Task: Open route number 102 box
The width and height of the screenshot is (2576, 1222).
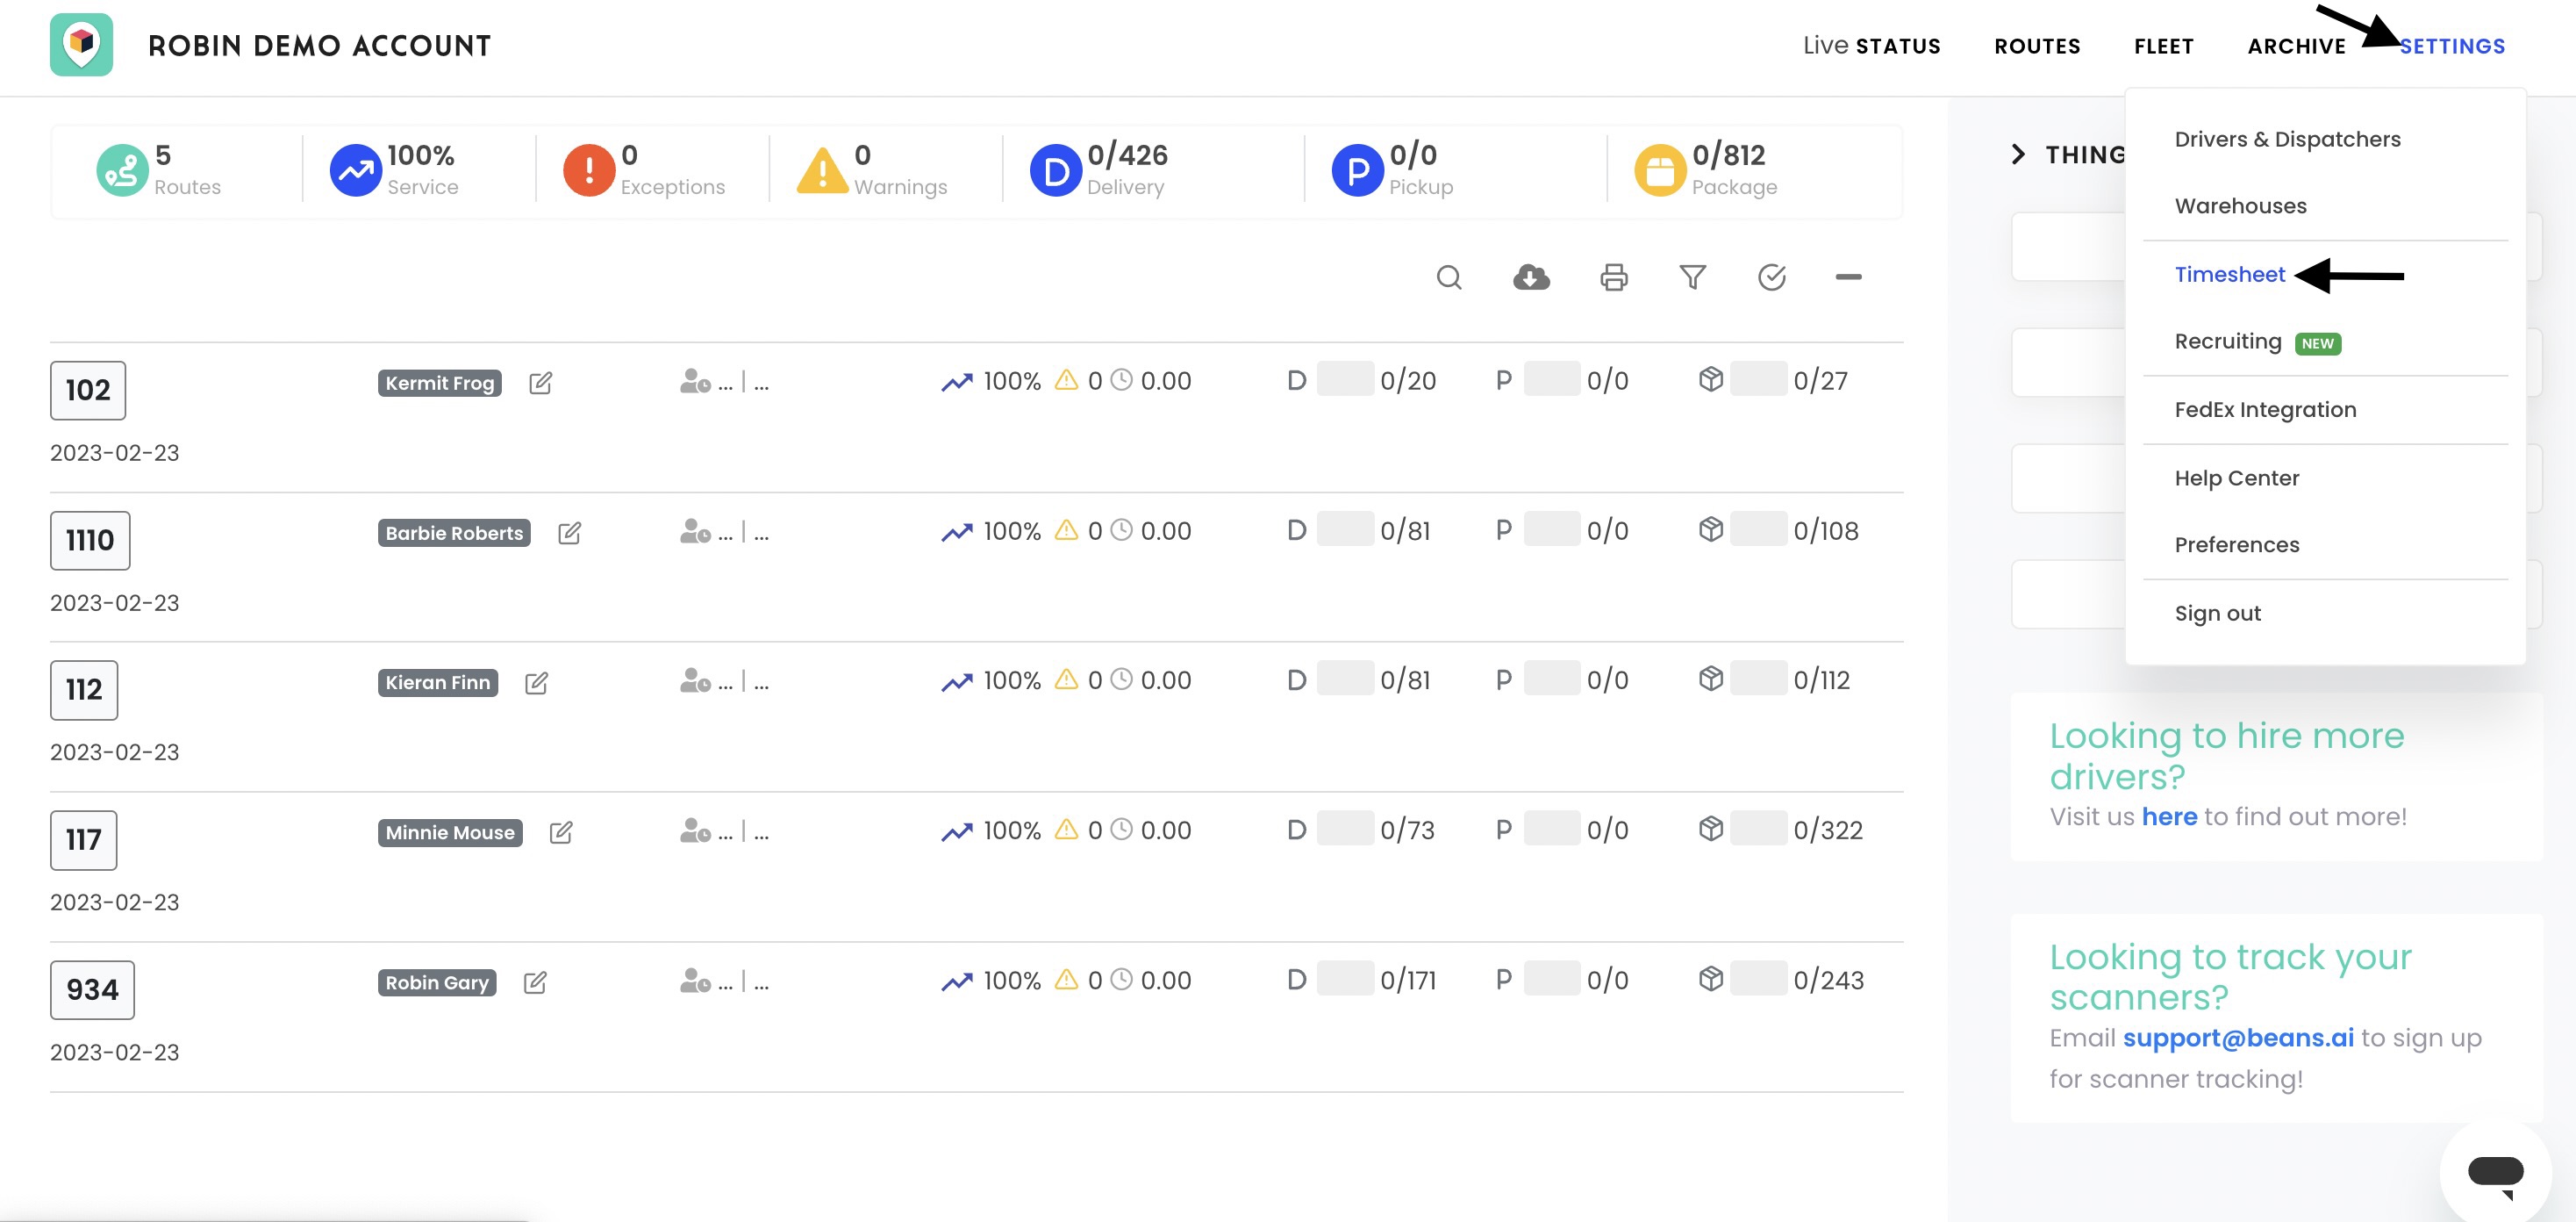Action: (88, 391)
